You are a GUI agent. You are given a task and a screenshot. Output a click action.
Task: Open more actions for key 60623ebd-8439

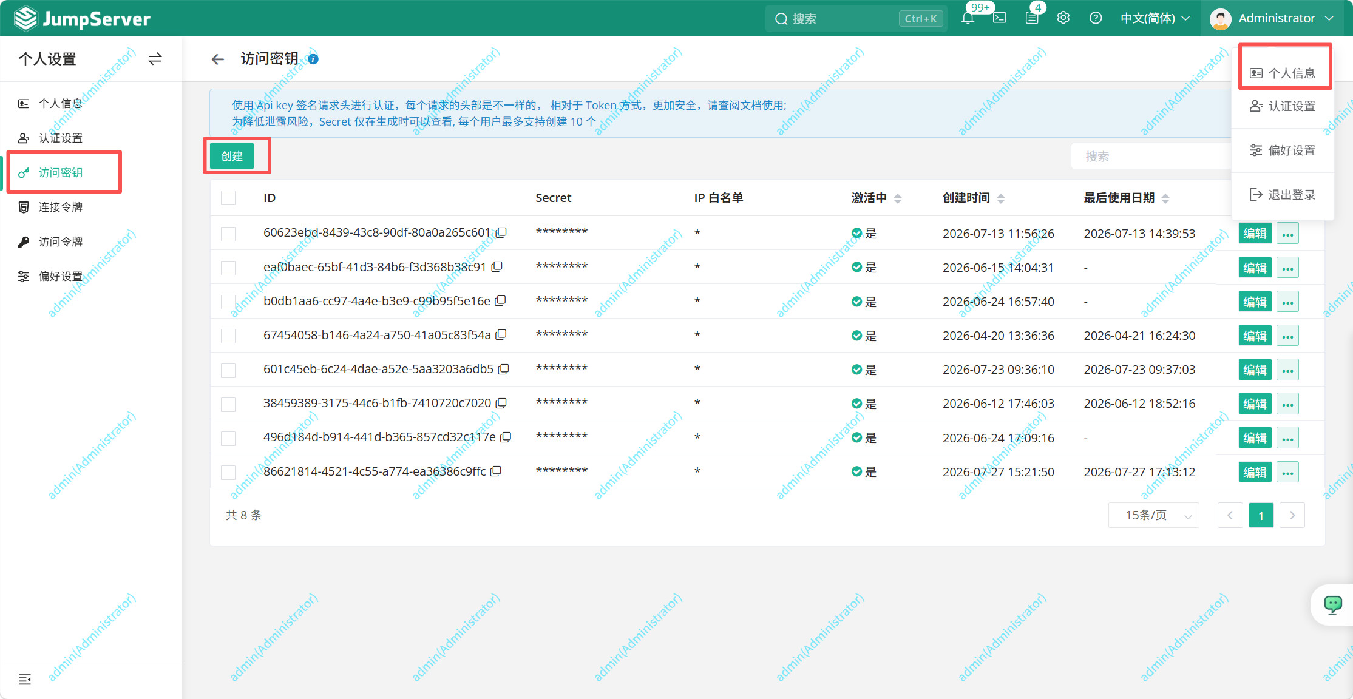1287,234
